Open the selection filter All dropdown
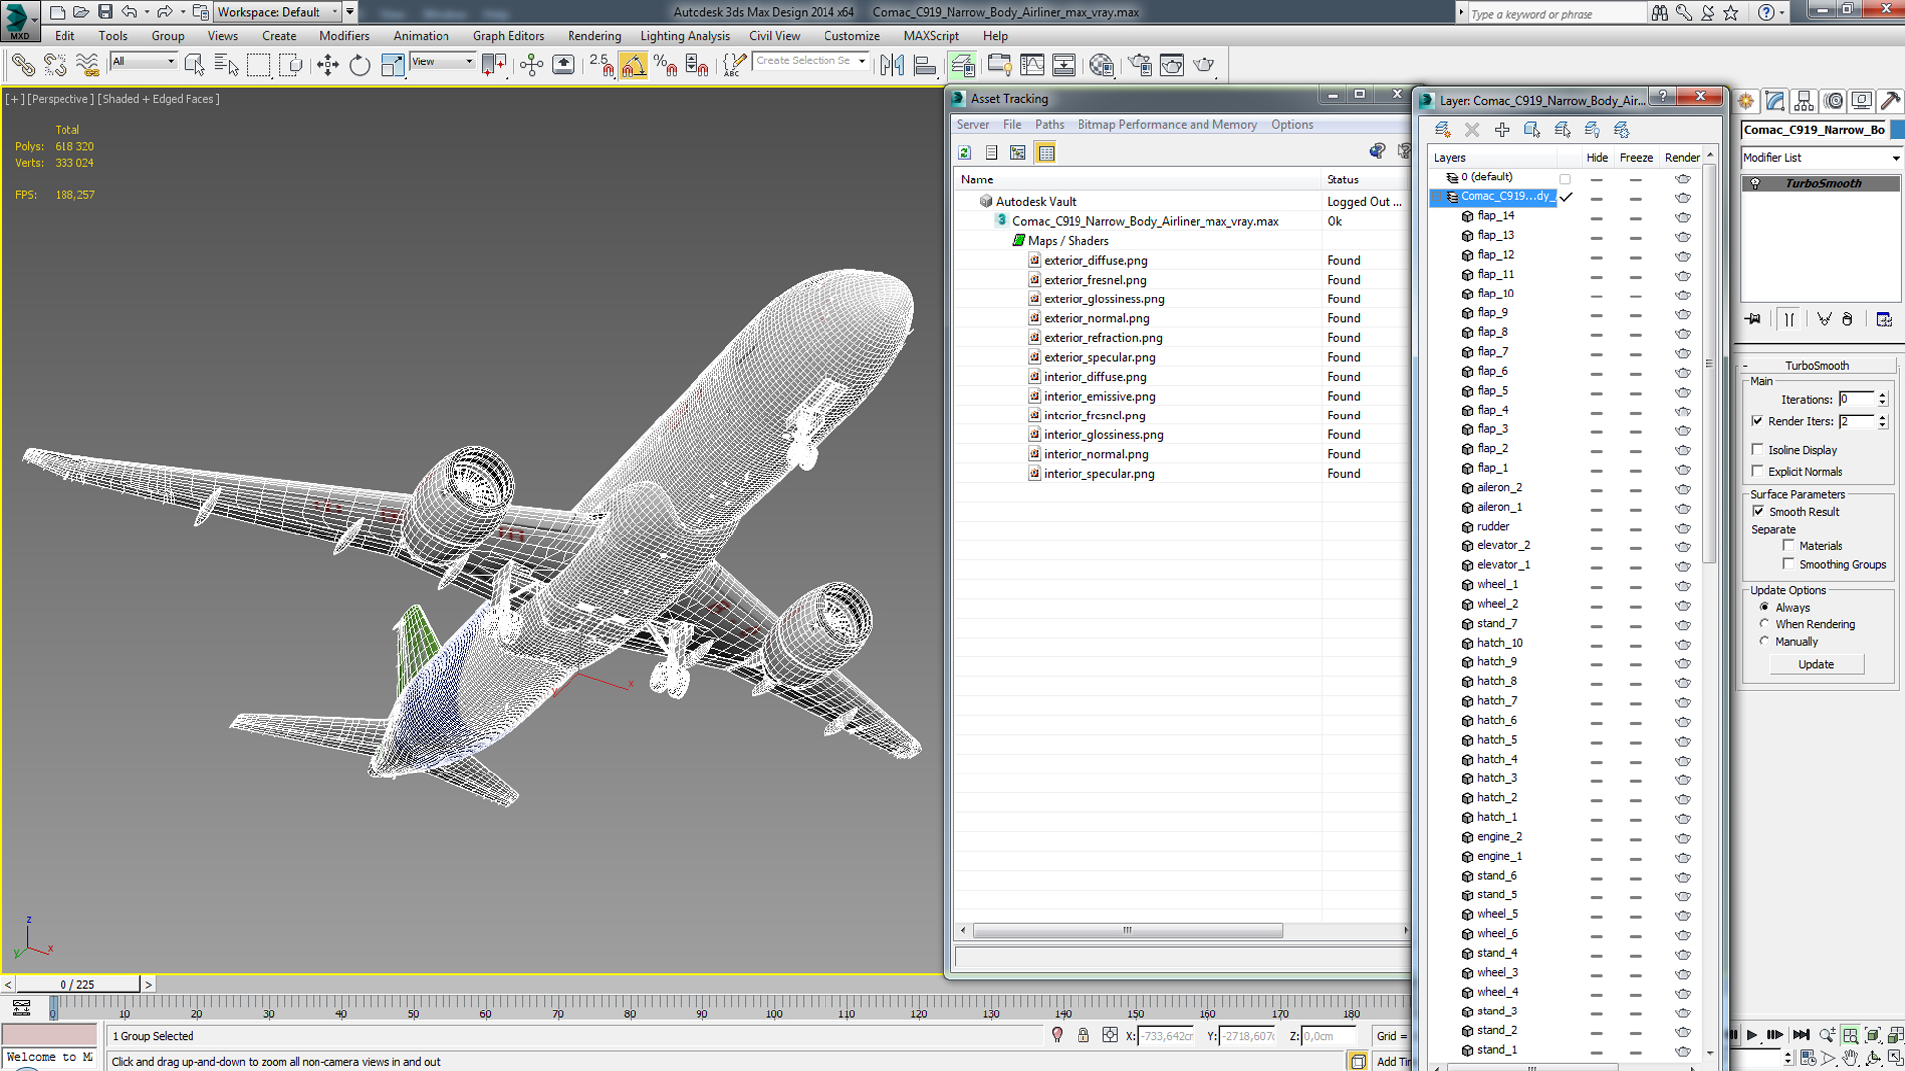Image resolution: width=1905 pixels, height=1071 pixels. tap(143, 61)
